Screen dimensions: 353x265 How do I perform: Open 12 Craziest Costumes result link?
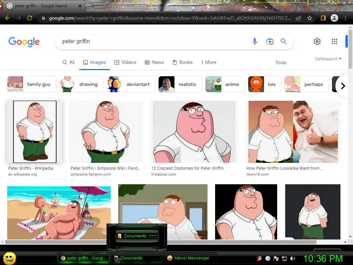(x=188, y=168)
